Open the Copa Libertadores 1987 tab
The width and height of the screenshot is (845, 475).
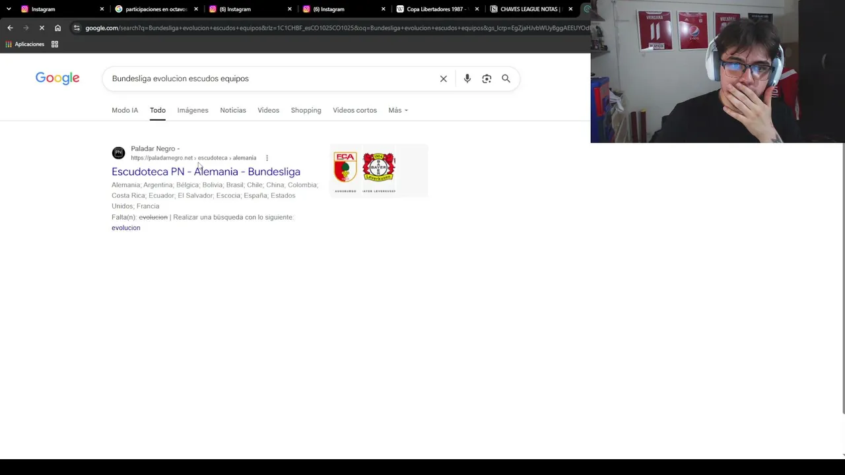coord(438,9)
